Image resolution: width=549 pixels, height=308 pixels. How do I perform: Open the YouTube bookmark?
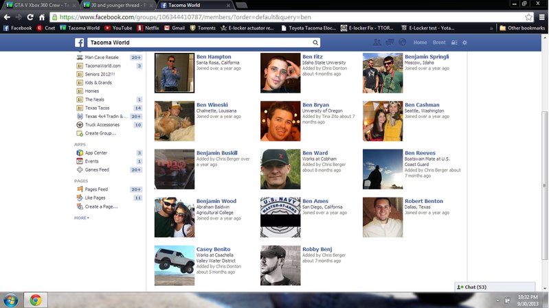coord(118,28)
